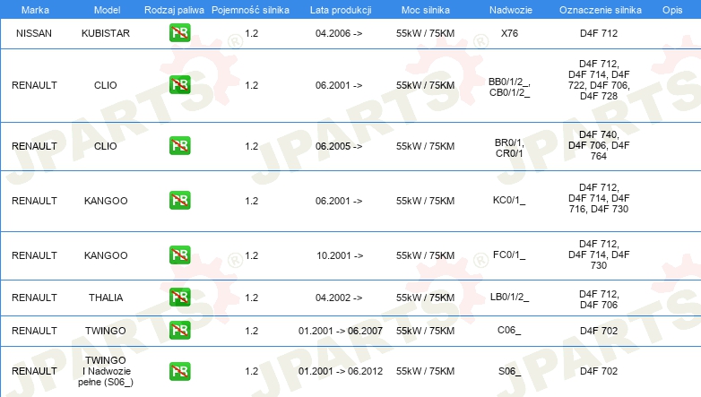The image size is (701, 397).
Task: Click body code LB0/1/2_
Action: (509, 297)
